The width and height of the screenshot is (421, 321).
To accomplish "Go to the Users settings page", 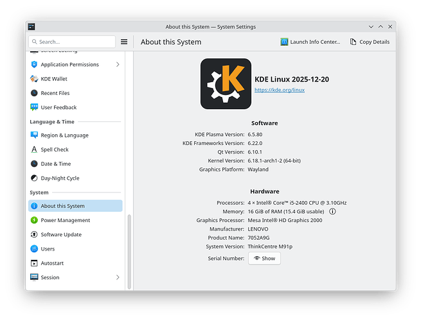I will [x=48, y=248].
